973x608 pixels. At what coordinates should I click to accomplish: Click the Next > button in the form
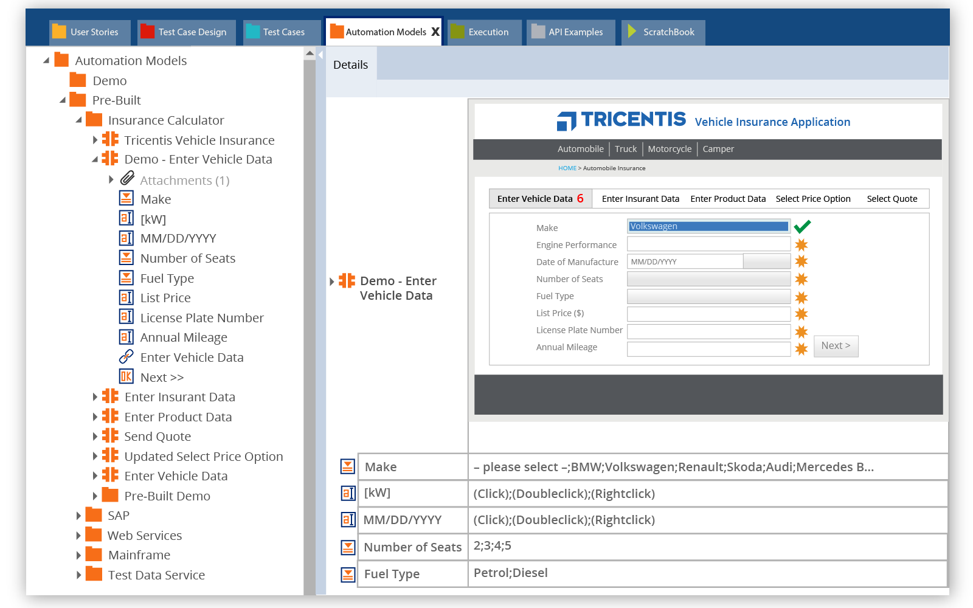click(x=836, y=346)
